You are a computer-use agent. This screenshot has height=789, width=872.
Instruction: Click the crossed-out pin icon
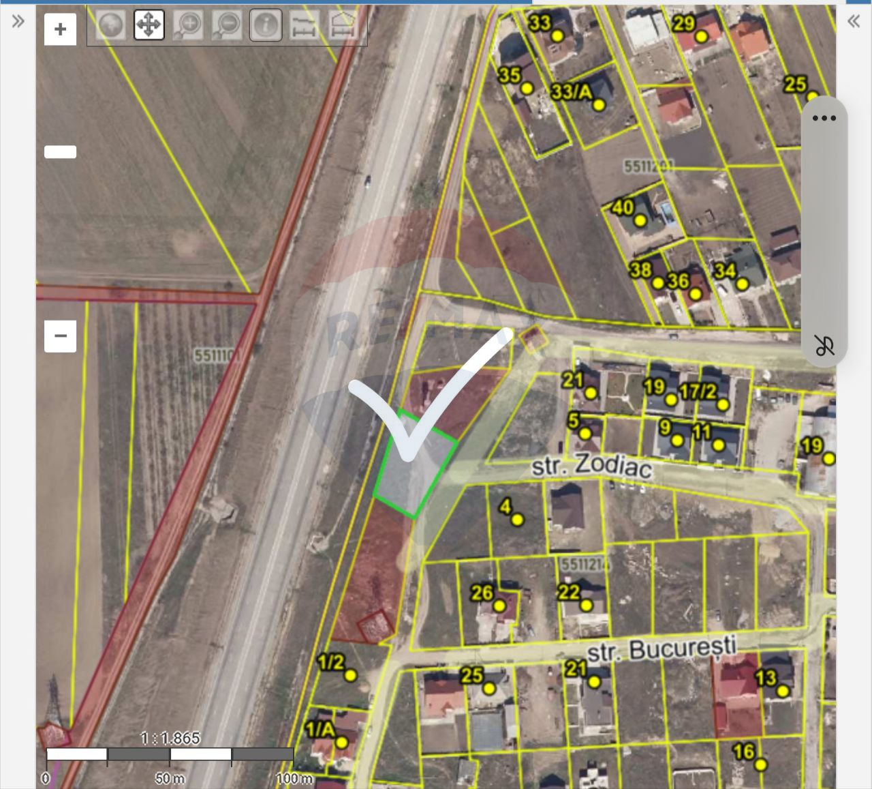click(824, 345)
